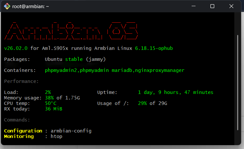Minimize the terminal window
The height and width of the screenshot is (149, 244).
(x=194, y=6)
